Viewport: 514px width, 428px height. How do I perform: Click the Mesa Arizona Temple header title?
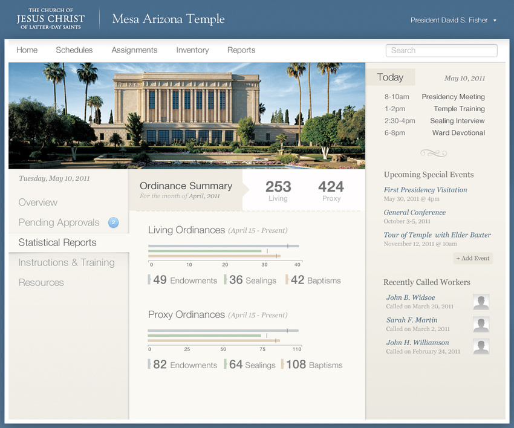pyautogui.click(x=169, y=19)
